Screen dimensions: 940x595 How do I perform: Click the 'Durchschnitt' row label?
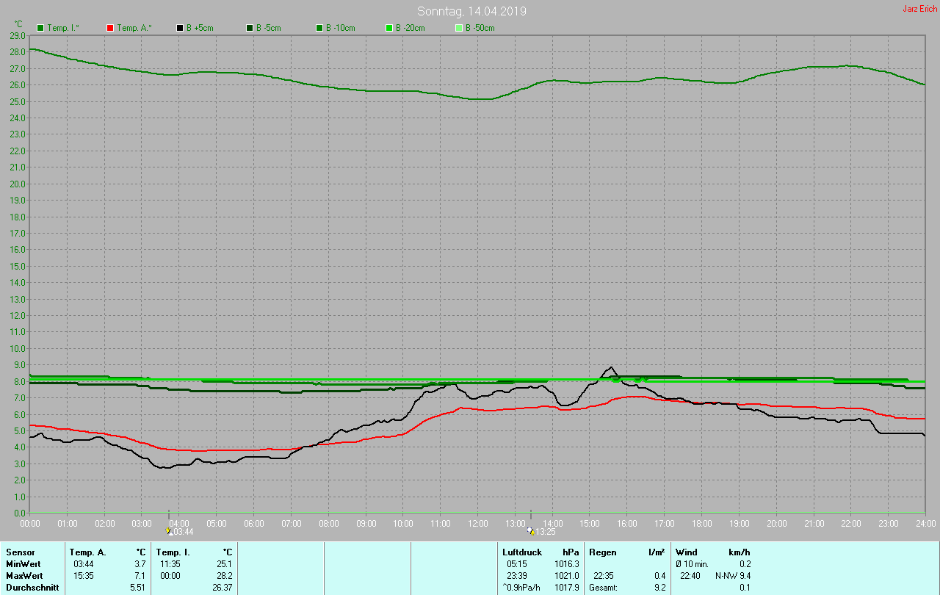pyautogui.click(x=32, y=588)
